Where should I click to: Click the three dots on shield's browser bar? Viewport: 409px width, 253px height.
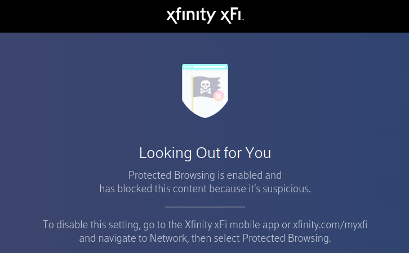click(187, 67)
